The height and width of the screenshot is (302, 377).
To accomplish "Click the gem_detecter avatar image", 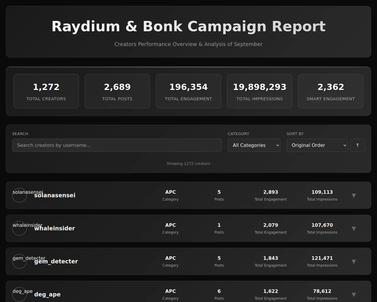I will (19, 261).
